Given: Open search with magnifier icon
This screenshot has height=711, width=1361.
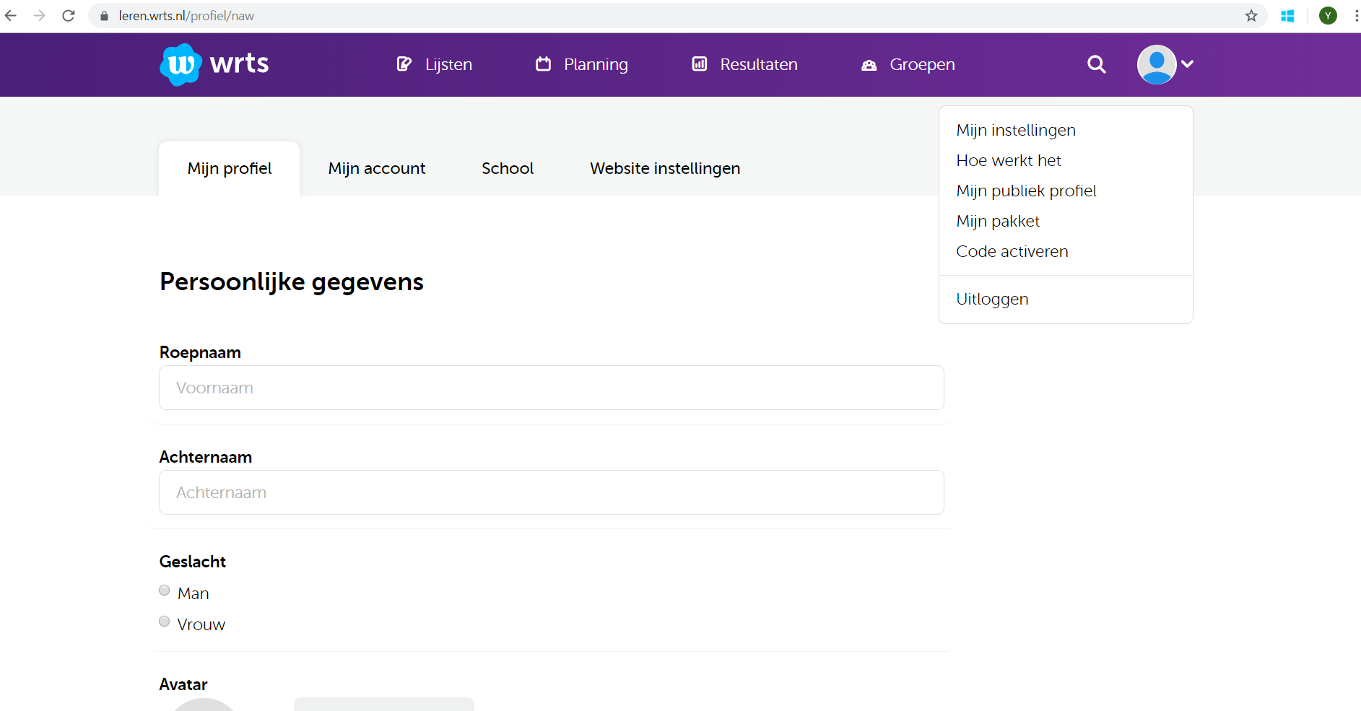Looking at the screenshot, I should tap(1097, 64).
